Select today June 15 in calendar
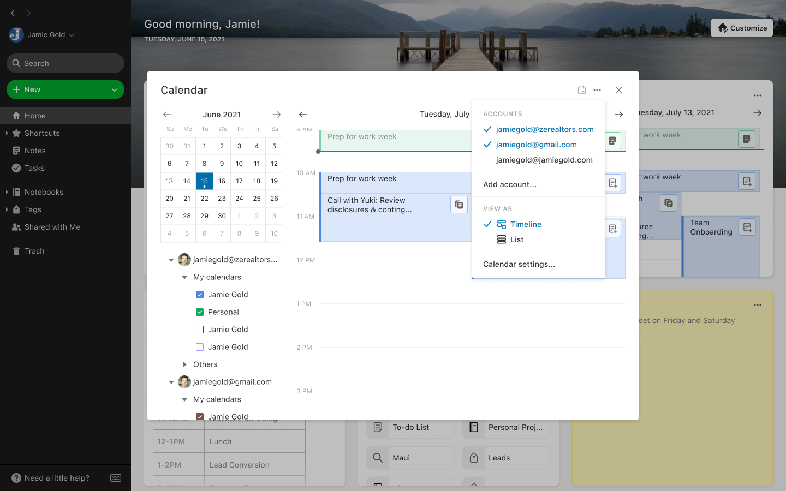The height and width of the screenshot is (491, 786). point(204,181)
